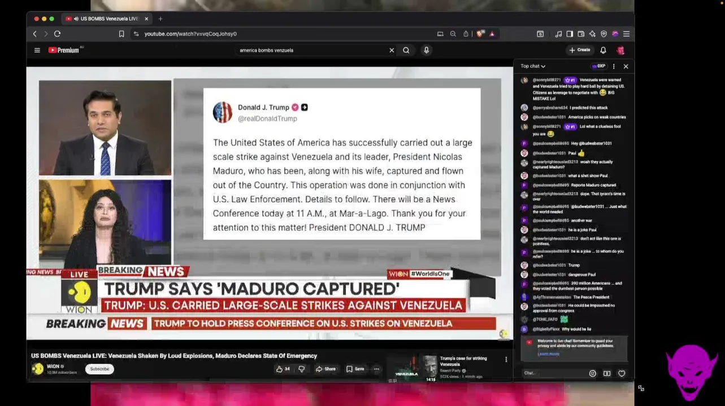Open YouTube notifications bell
The width and height of the screenshot is (725, 406).
click(603, 50)
